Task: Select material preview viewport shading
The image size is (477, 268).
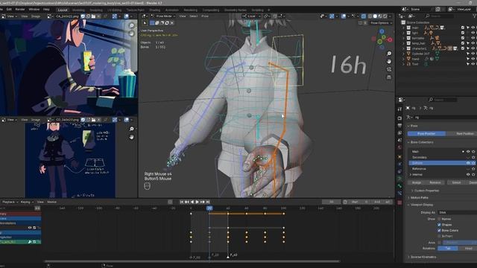Action: (380, 16)
